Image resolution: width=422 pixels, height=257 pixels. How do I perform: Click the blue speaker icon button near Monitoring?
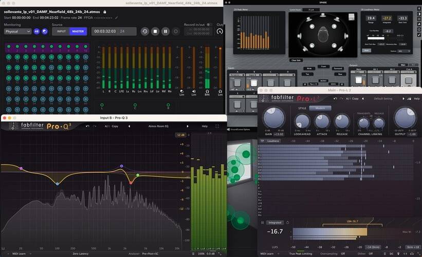[x=45, y=31]
